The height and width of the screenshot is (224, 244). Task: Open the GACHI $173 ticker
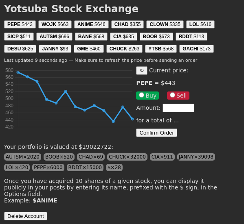pyautogui.click(x=196, y=49)
